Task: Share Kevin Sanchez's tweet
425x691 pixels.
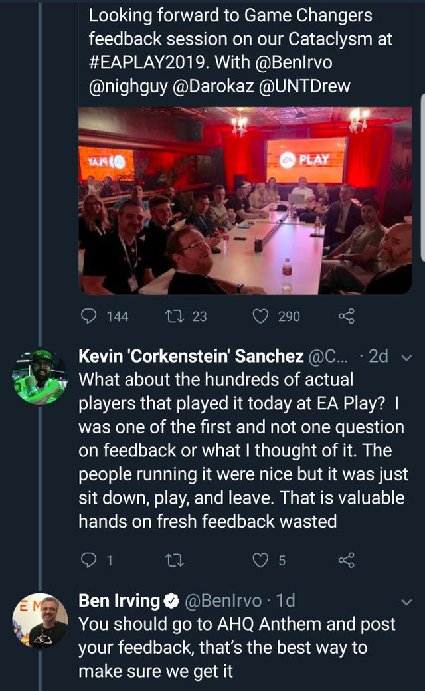Action: coord(346,561)
